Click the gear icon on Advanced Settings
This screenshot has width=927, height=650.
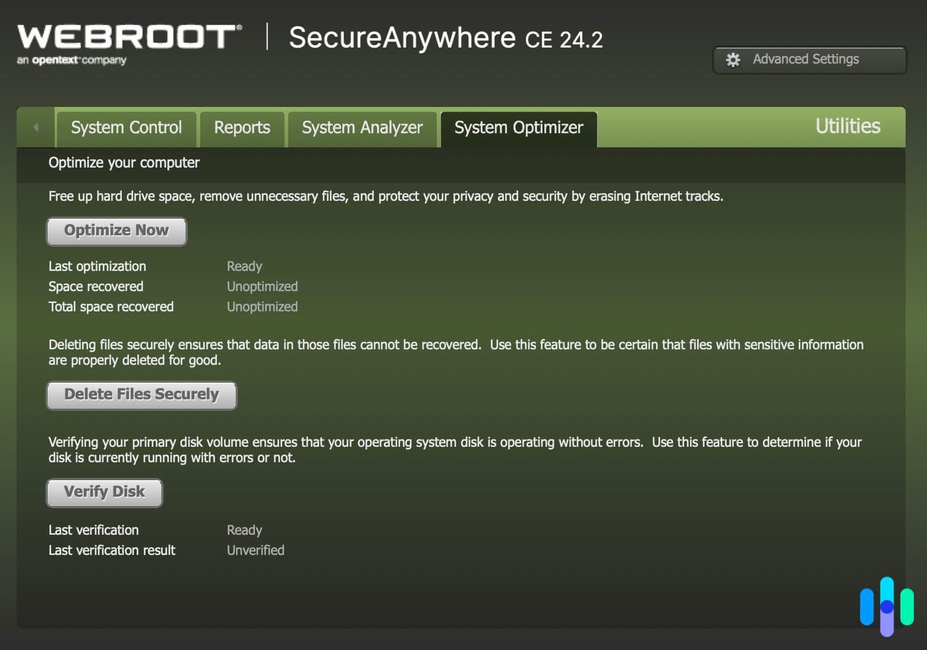(x=733, y=59)
